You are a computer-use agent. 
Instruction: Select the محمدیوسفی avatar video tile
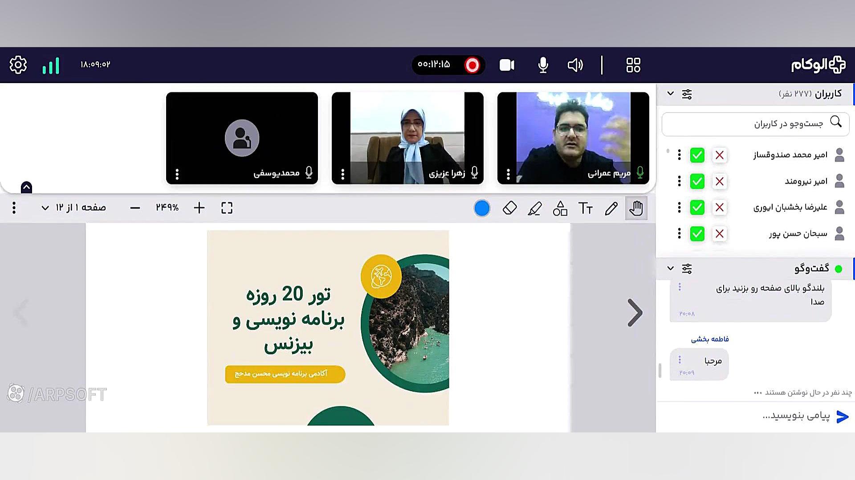click(242, 138)
